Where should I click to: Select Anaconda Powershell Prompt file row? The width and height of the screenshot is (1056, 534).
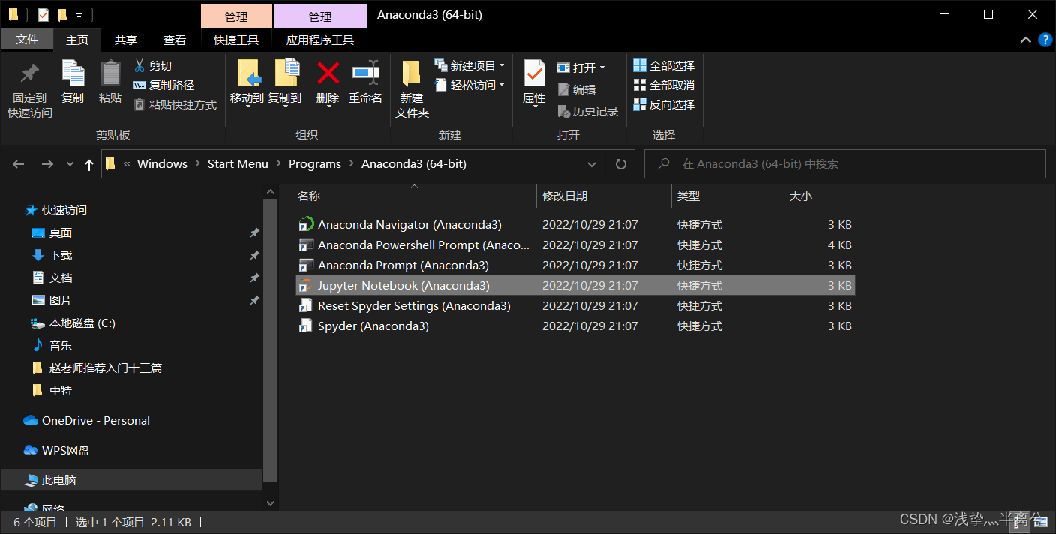coord(574,244)
